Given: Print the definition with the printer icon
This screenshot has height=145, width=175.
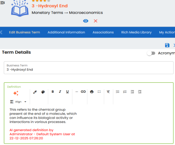Looking at the screenshot, I should (92, 92).
